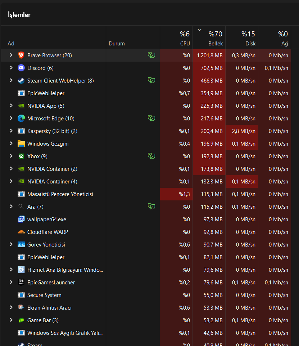Expand the Ekran Alıntısı Aracı group
This screenshot has height=346, width=299.
tap(11, 307)
